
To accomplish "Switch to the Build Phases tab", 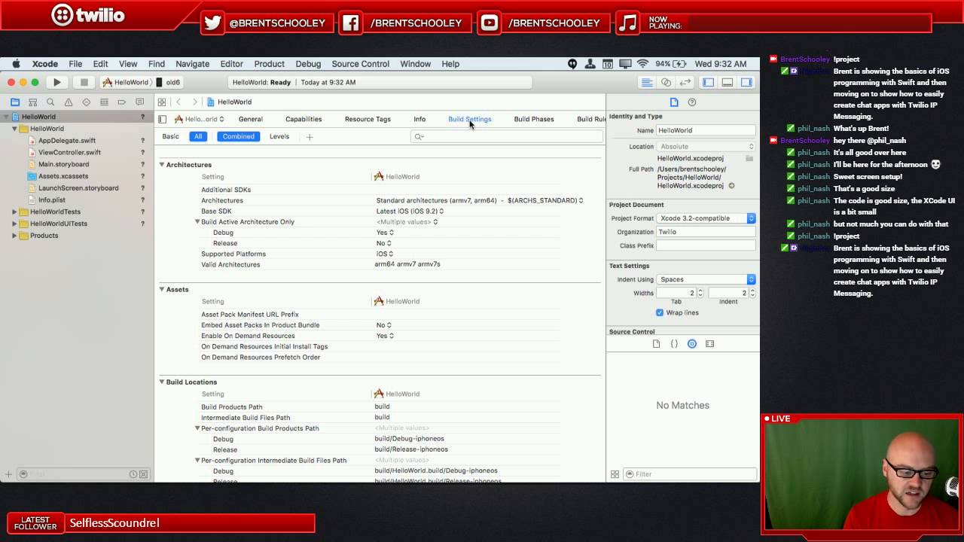I will 534,119.
